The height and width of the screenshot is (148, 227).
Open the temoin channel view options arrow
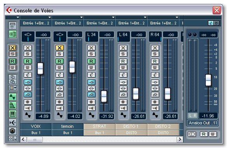tap(81, 17)
